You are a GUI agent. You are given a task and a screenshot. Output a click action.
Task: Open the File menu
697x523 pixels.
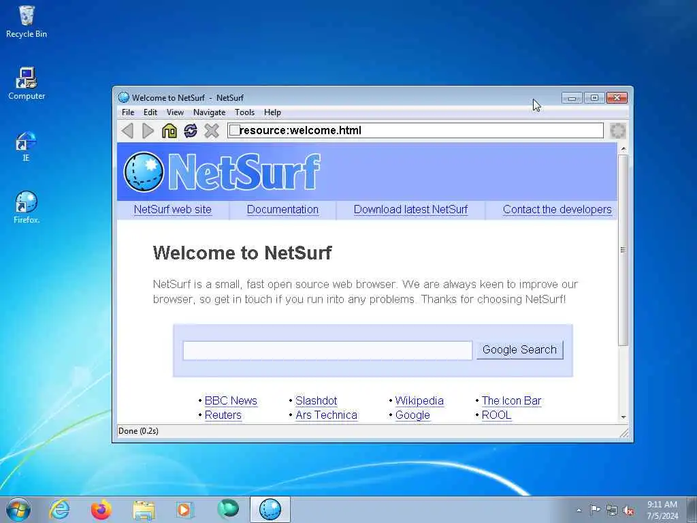coord(128,112)
